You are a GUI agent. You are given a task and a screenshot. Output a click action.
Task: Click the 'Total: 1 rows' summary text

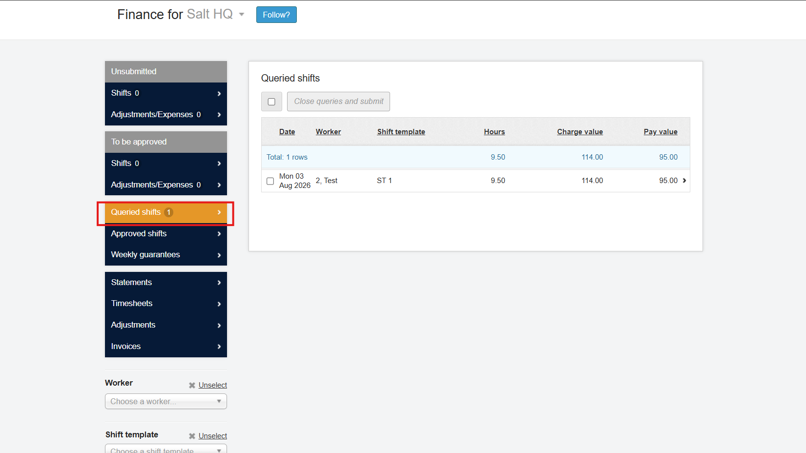tap(287, 157)
